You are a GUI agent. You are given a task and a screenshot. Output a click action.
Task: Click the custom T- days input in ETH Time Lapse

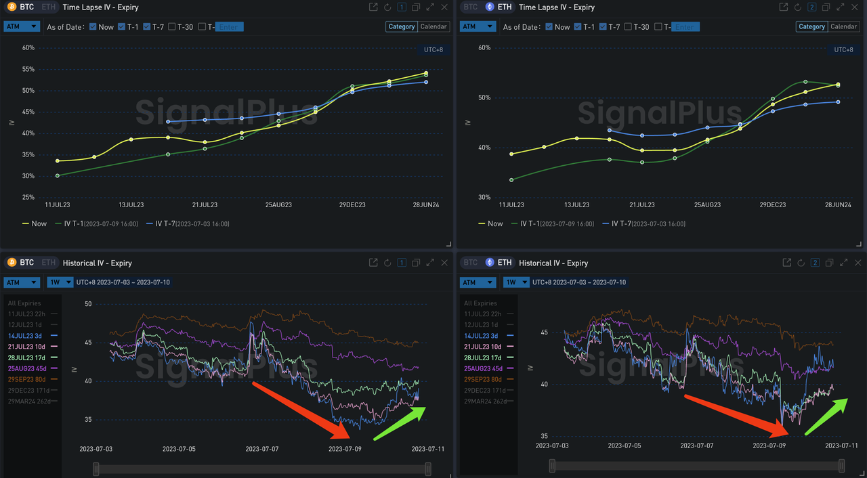(x=684, y=27)
